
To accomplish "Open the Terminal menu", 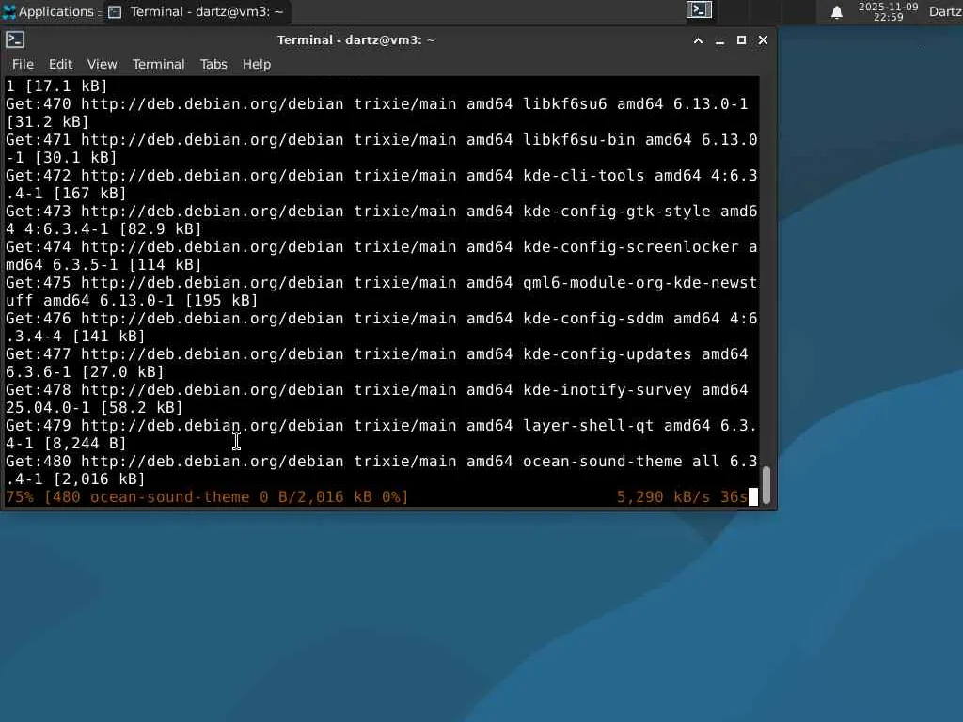I will tap(158, 64).
